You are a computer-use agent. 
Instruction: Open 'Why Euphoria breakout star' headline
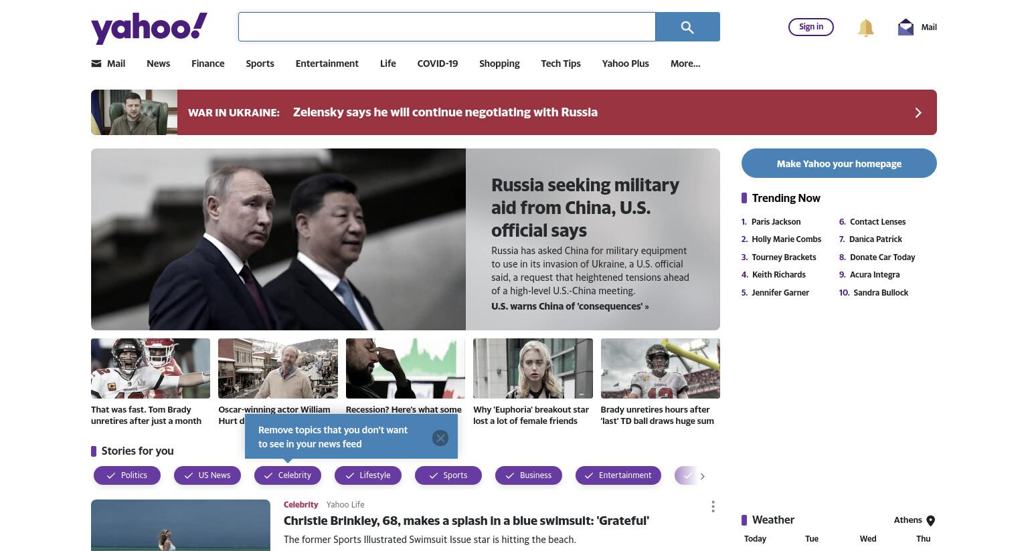[x=531, y=415]
